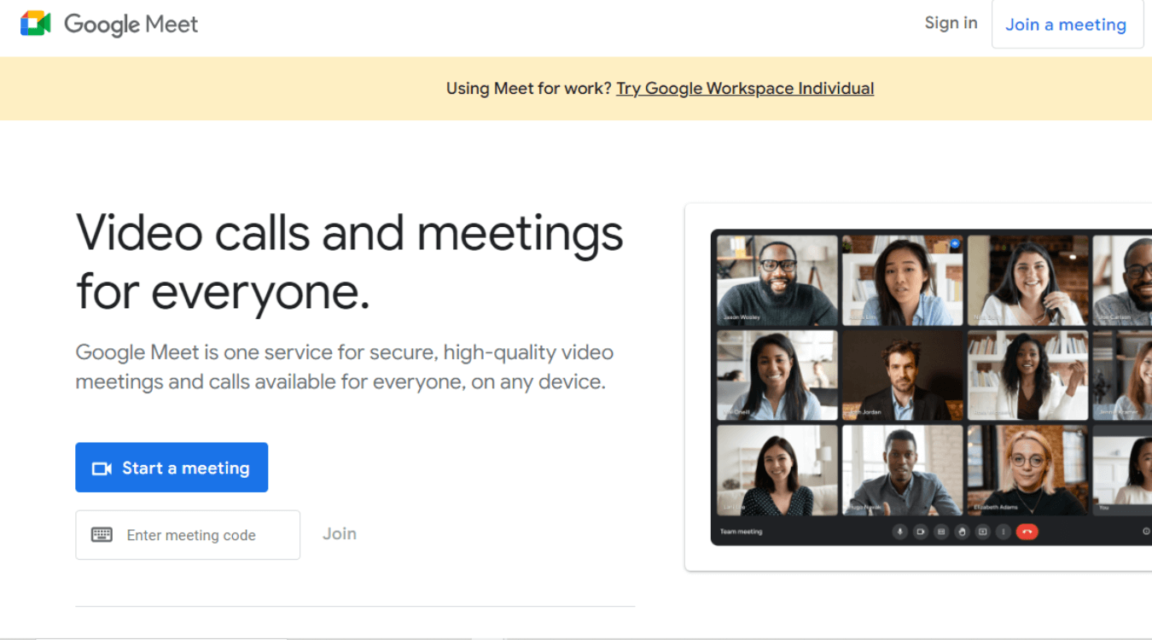This screenshot has height=640, width=1152.
Task: Follow the Try Google Workspace Individual link
Action: click(x=745, y=88)
